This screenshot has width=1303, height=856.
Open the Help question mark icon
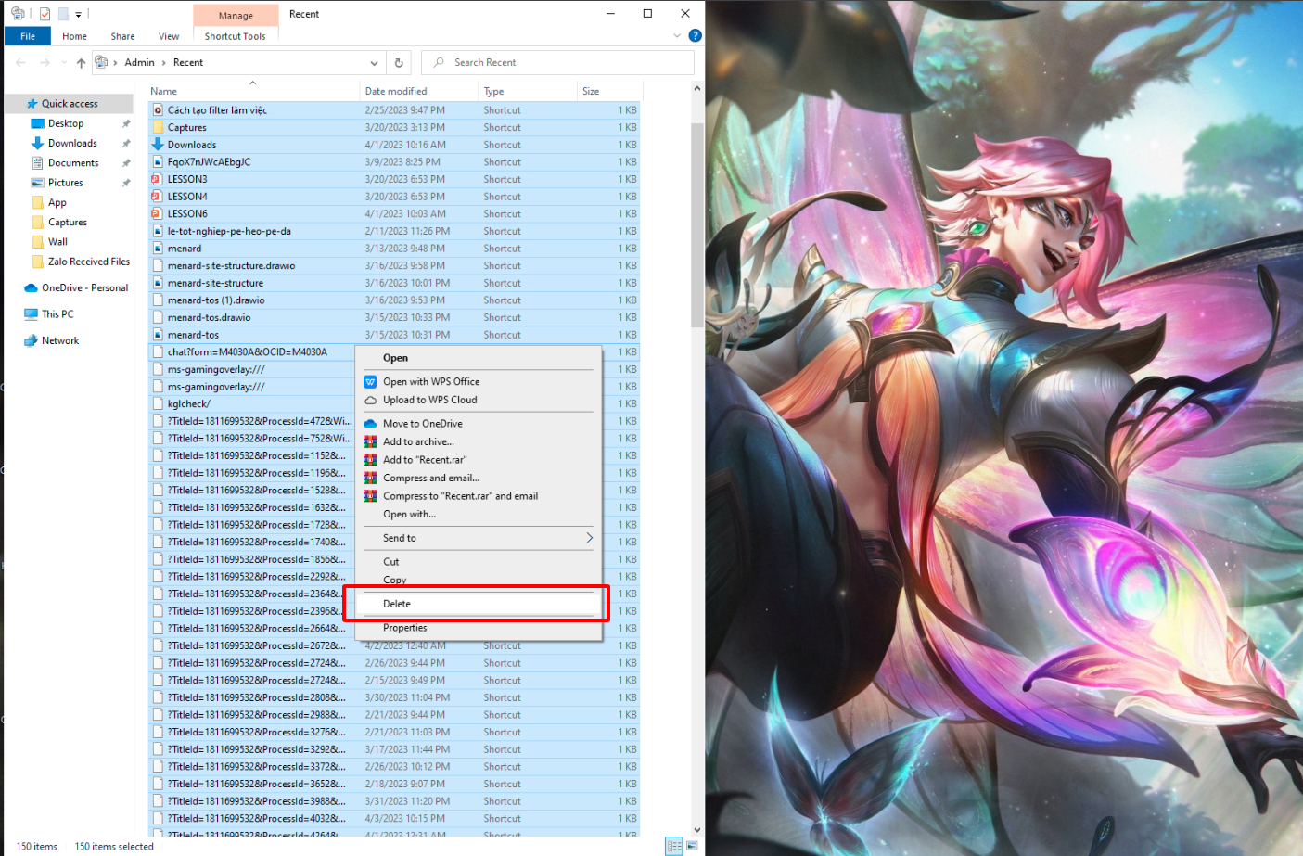point(695,36)
